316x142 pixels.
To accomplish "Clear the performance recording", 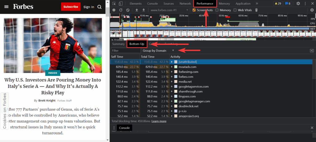I will pos(128,10).
